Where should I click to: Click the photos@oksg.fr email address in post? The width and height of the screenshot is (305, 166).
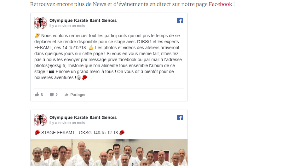[50, 66]
